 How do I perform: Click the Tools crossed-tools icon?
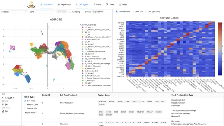pos(107,4)
